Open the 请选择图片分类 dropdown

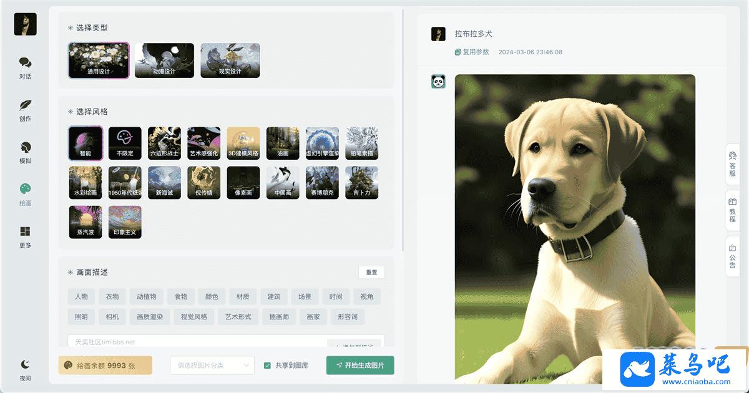click(212, 366)
